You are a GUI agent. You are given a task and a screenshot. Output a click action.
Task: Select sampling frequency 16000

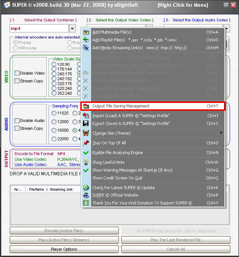[54, 130]
